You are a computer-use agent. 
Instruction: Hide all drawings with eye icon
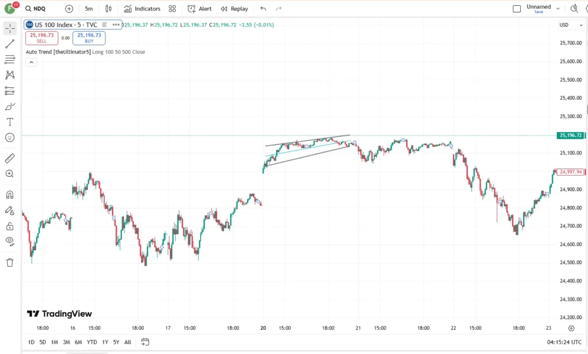click(10, 241)
